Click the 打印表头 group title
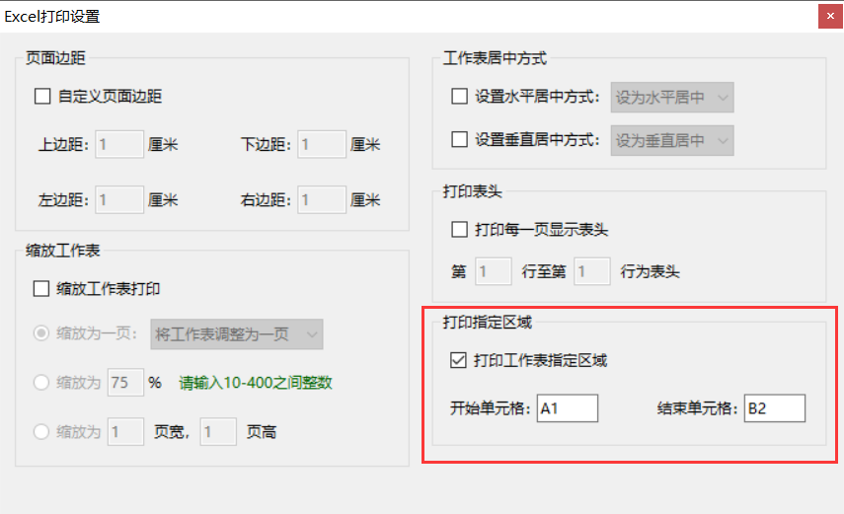Viewport: 844px width, 514px height. click(x=472, y=191)
